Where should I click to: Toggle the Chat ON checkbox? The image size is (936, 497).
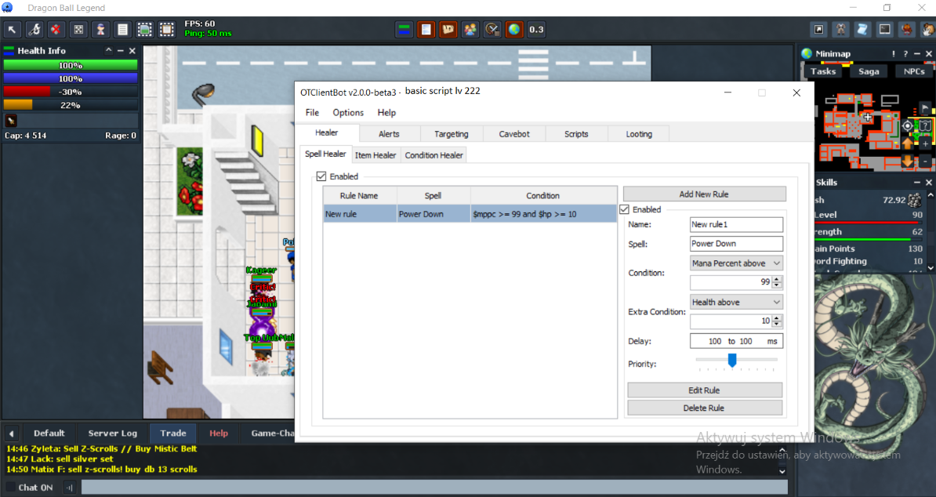coord(11,488)
